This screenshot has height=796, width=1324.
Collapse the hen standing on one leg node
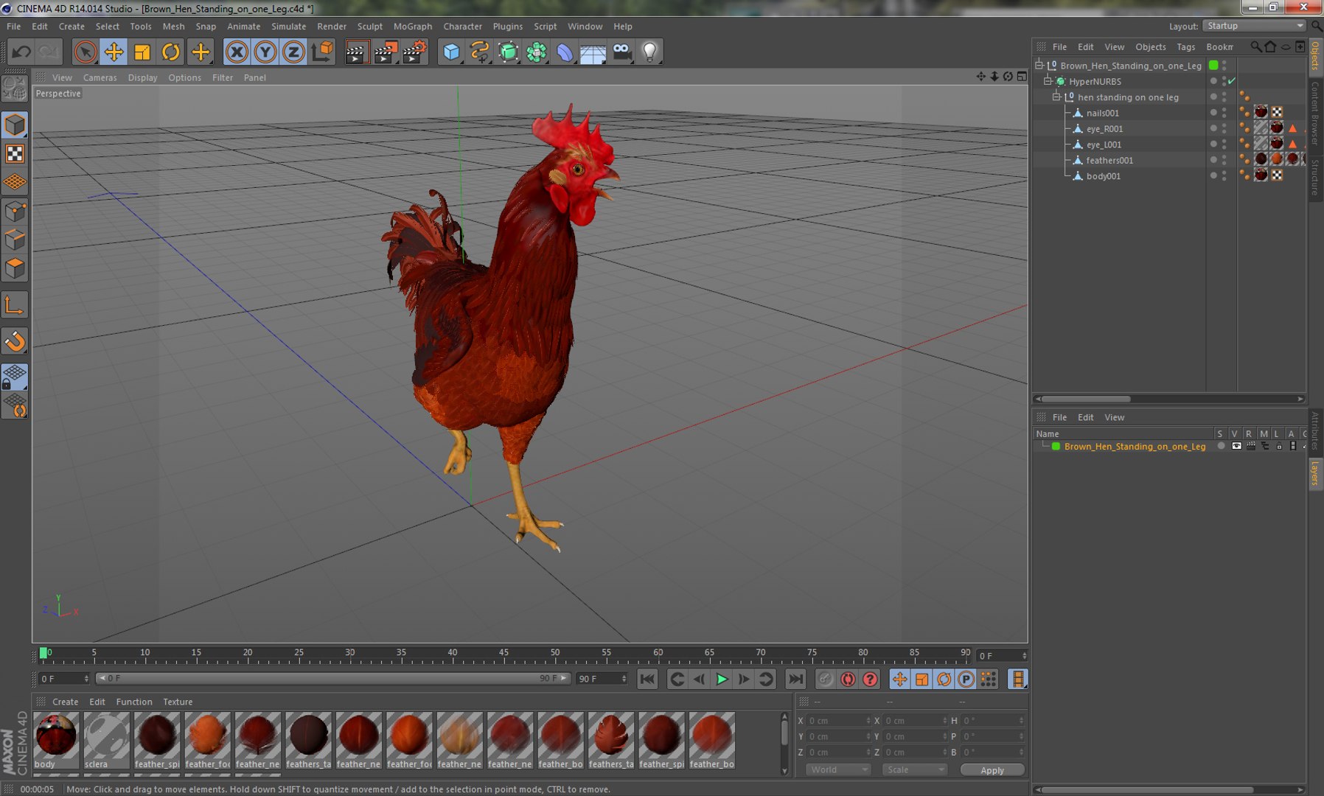pos(1056,97)
